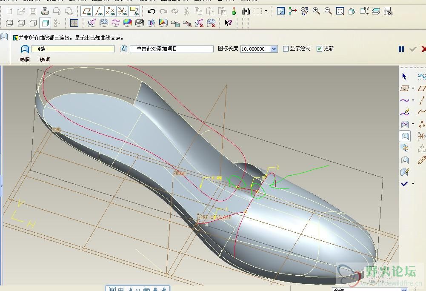426x291 pixels.
Task: Uncheck the 更新 checkbox
Action: (x=319, y=48)
